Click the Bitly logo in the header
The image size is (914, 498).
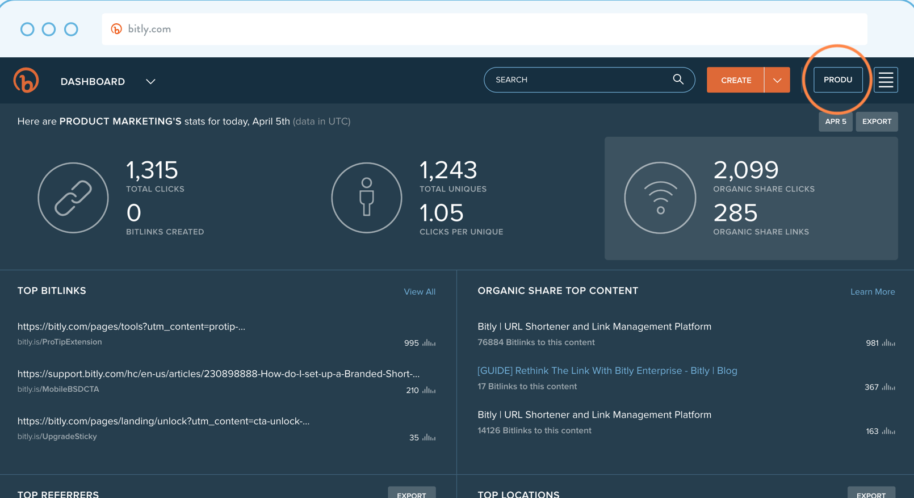tap(26, 80)
